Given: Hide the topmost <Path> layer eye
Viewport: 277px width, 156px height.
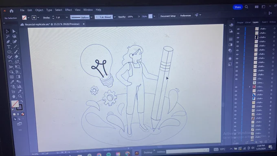Looking at the screenshot, I should [x=238, y=29].
